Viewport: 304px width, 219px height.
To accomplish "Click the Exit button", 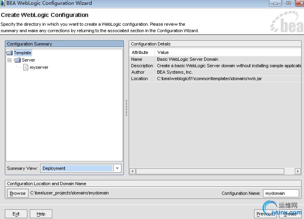I will 16,214.
